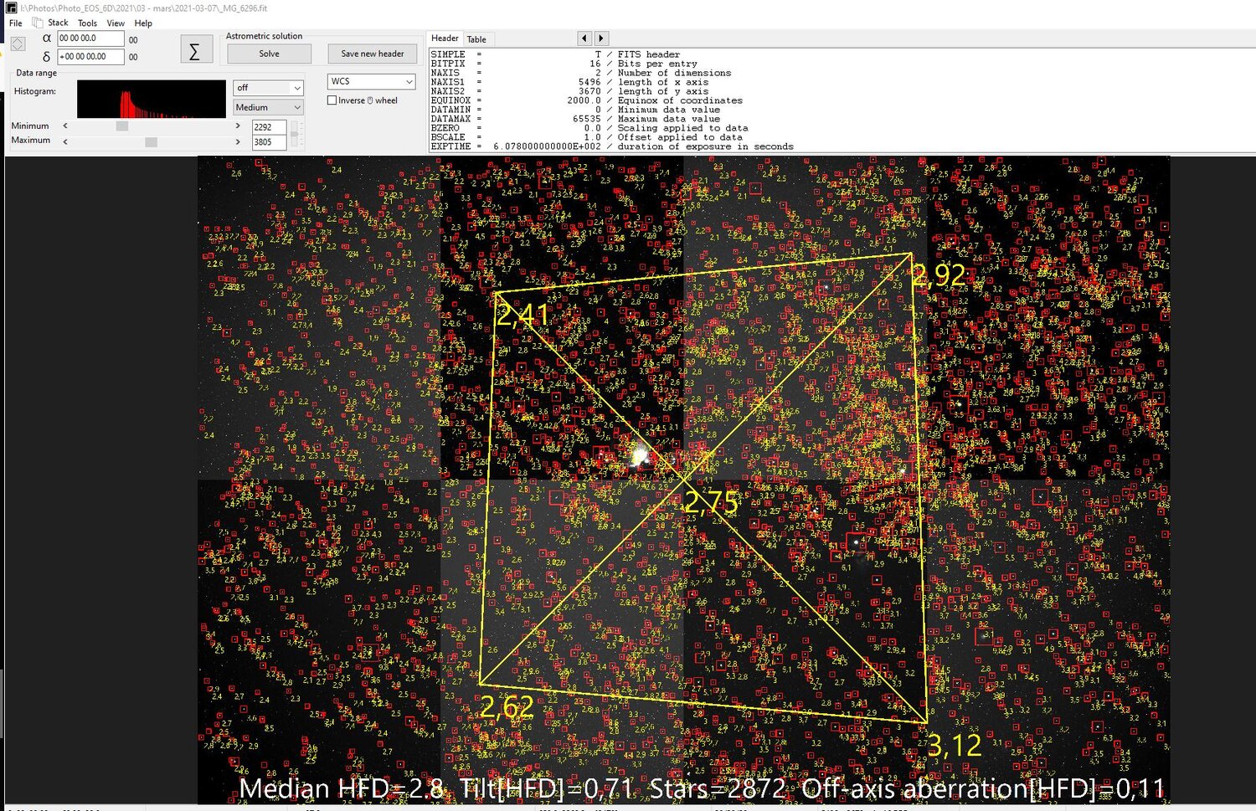Viewport: 1256px width, 811px height.
Task: Click the maximum value field showing 3805
Action: point(269,142)
